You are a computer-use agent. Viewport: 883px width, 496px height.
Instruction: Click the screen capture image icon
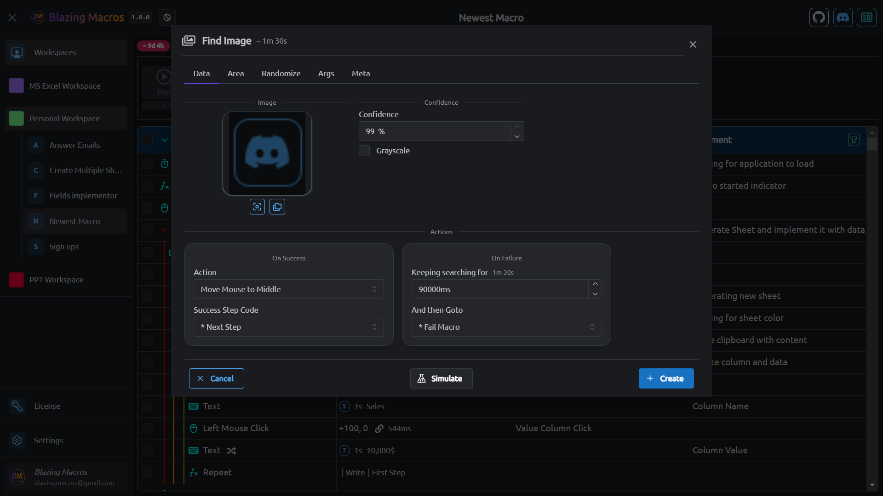pos(257,207)
